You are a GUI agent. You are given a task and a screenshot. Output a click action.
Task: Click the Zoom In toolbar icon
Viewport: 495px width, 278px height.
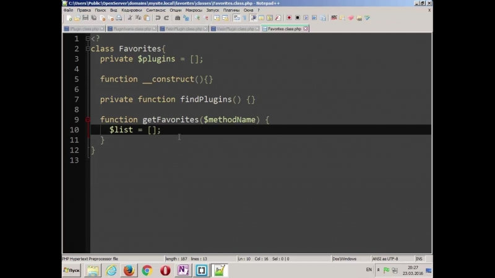click(197, 18)
